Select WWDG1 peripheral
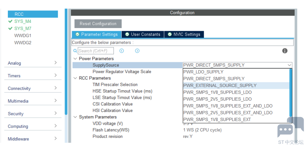This screenshot has width=307, height=148. coord(23,36)
